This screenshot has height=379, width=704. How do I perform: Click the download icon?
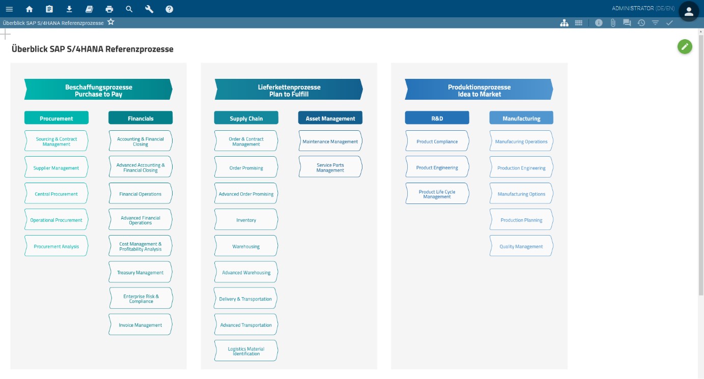tap(69, 9)
